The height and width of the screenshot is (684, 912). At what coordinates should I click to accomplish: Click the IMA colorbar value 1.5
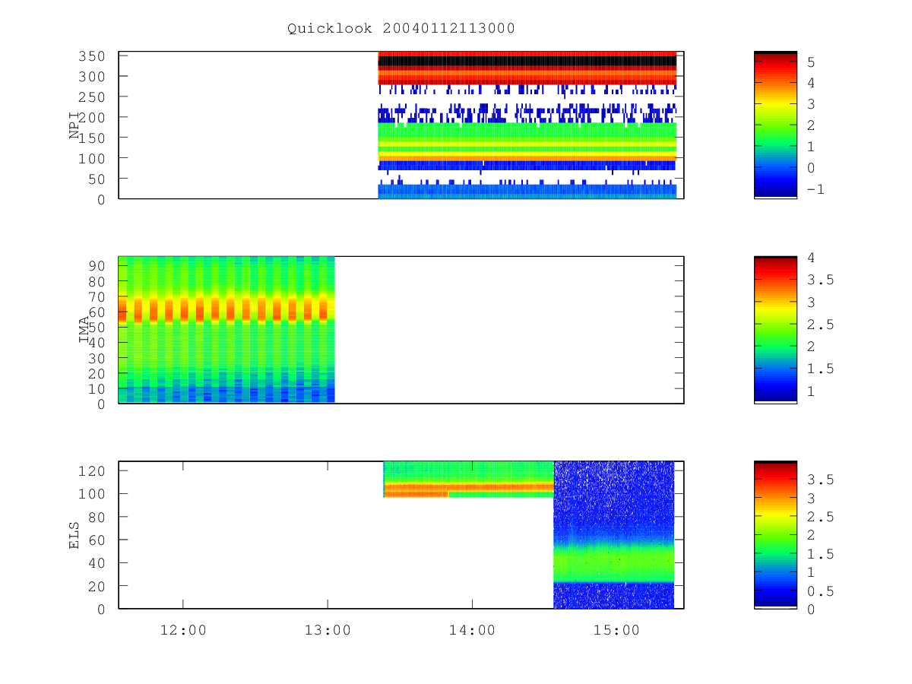point(819,369)
